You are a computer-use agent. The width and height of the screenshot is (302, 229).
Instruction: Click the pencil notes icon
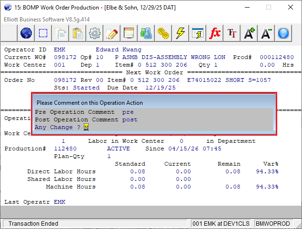(x=112, y=33)
